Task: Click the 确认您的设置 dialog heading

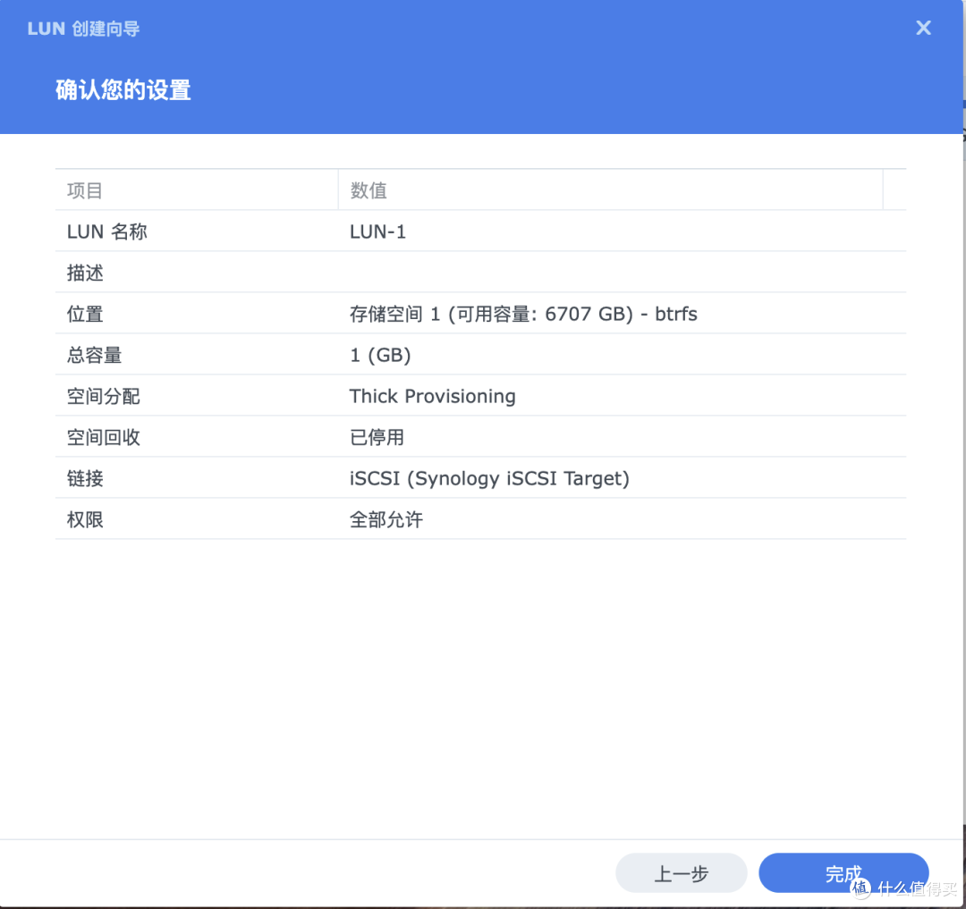Action: pyautogui.click(x=123, y=89)
